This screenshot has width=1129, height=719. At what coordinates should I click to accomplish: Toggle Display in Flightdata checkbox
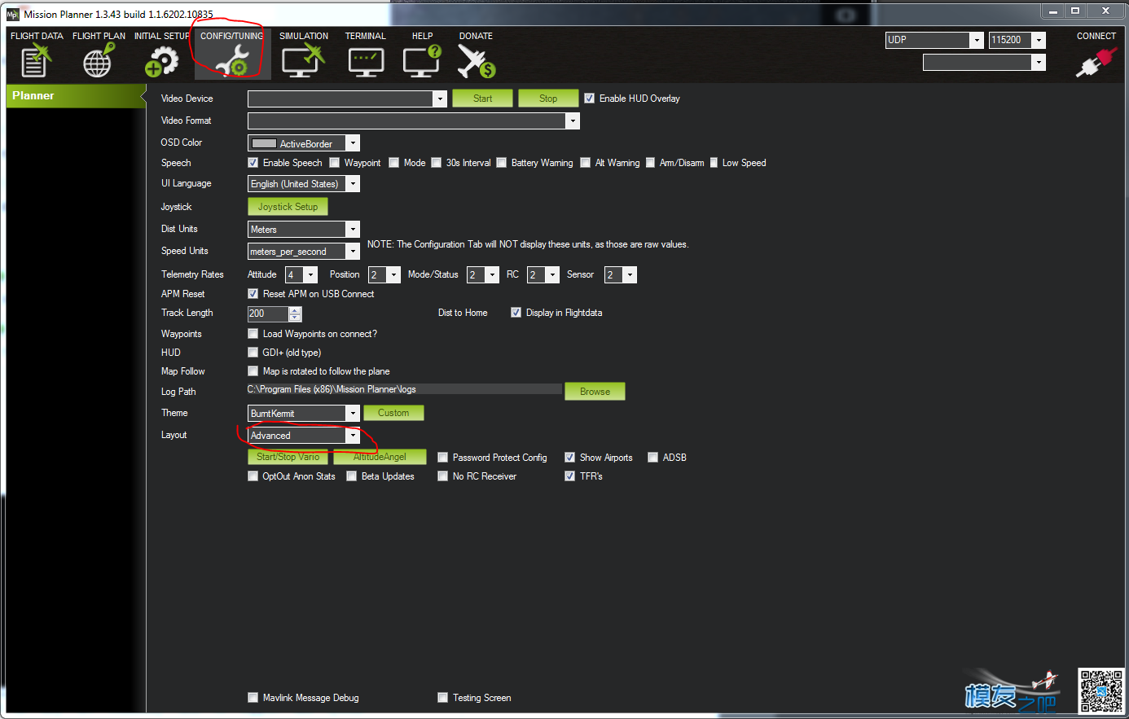click(516, 313)
